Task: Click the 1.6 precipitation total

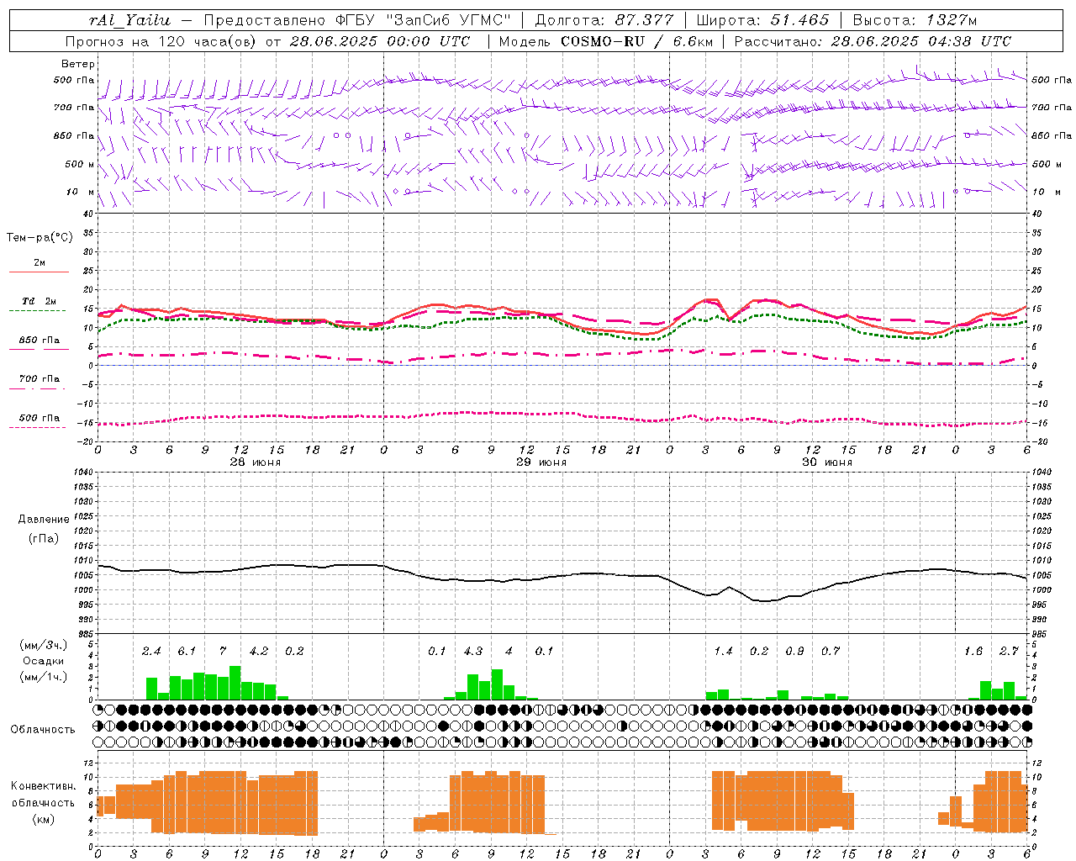Action: pos(973,652)
